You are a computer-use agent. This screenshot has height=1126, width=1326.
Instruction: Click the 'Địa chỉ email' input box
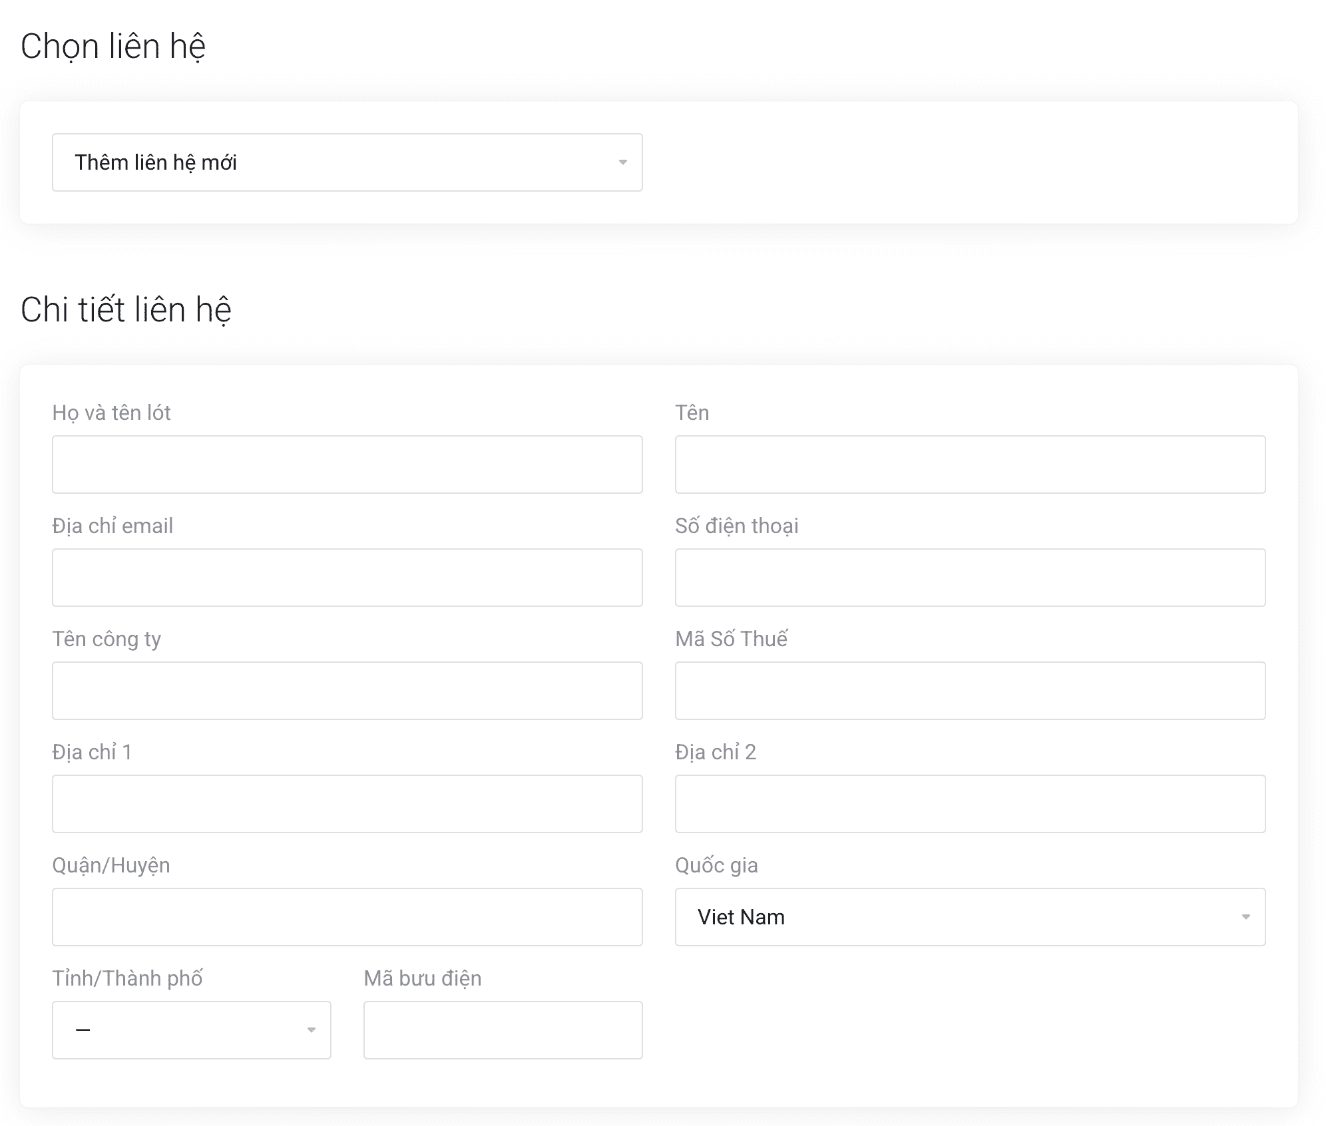347,578
